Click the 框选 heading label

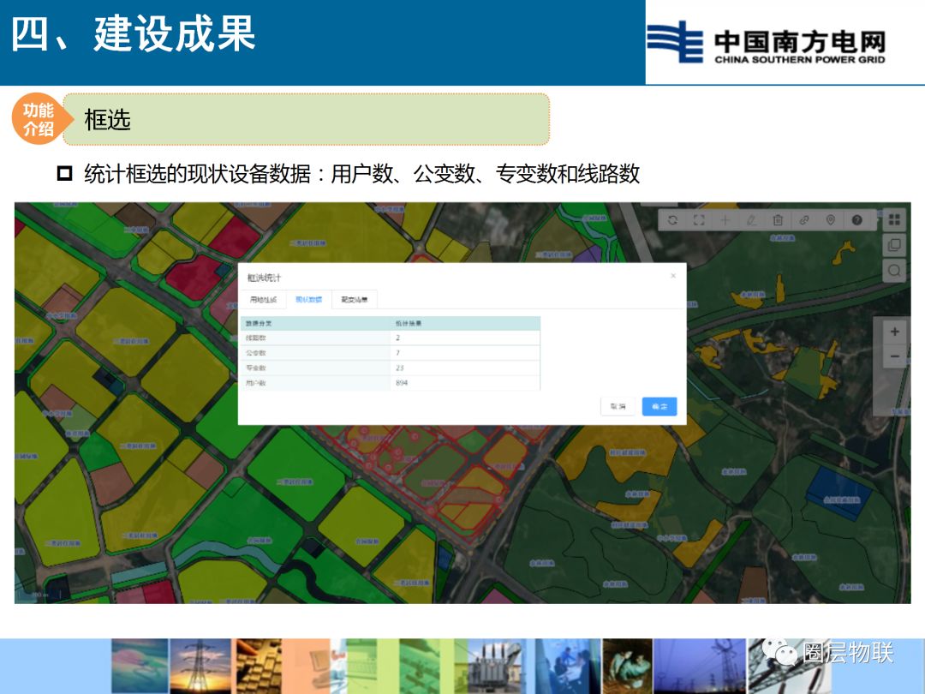pos(107,120)
